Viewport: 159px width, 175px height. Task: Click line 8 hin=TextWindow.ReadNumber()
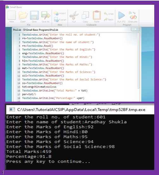pyautogui.click(x=43, y=61)
